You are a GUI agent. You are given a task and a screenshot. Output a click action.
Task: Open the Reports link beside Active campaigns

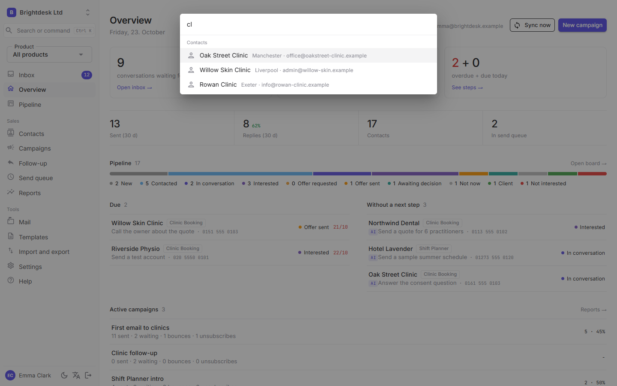tap(593, 310)
